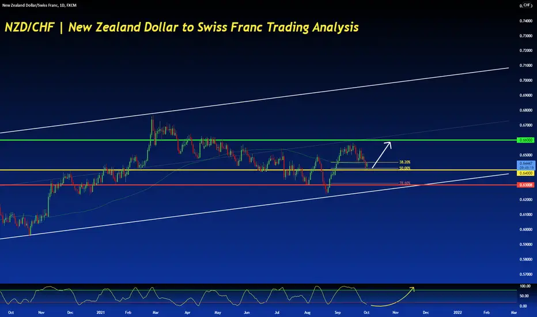Click the yellow 0.64000 price label

526,173
